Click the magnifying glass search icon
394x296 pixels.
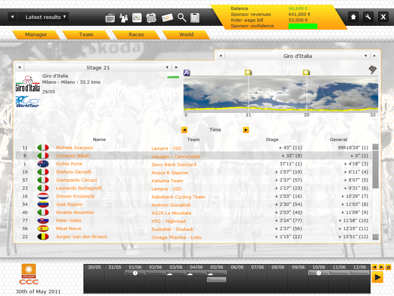coord(182,18)
